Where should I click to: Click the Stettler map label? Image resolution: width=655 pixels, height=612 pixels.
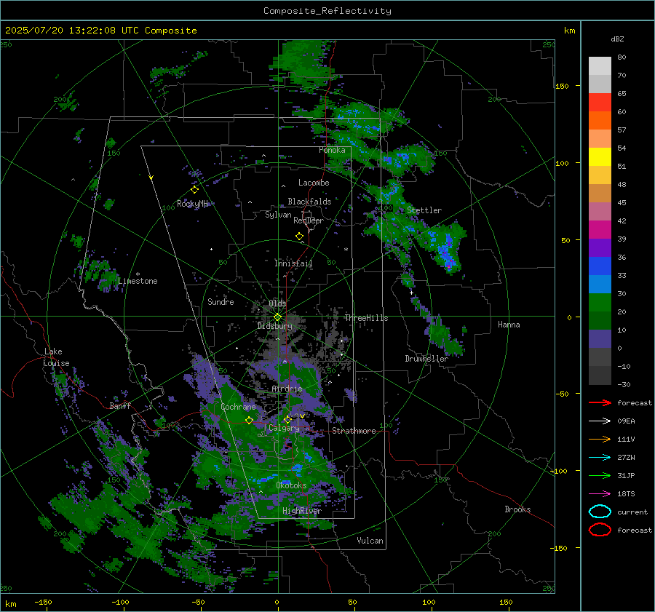point(424,210)
